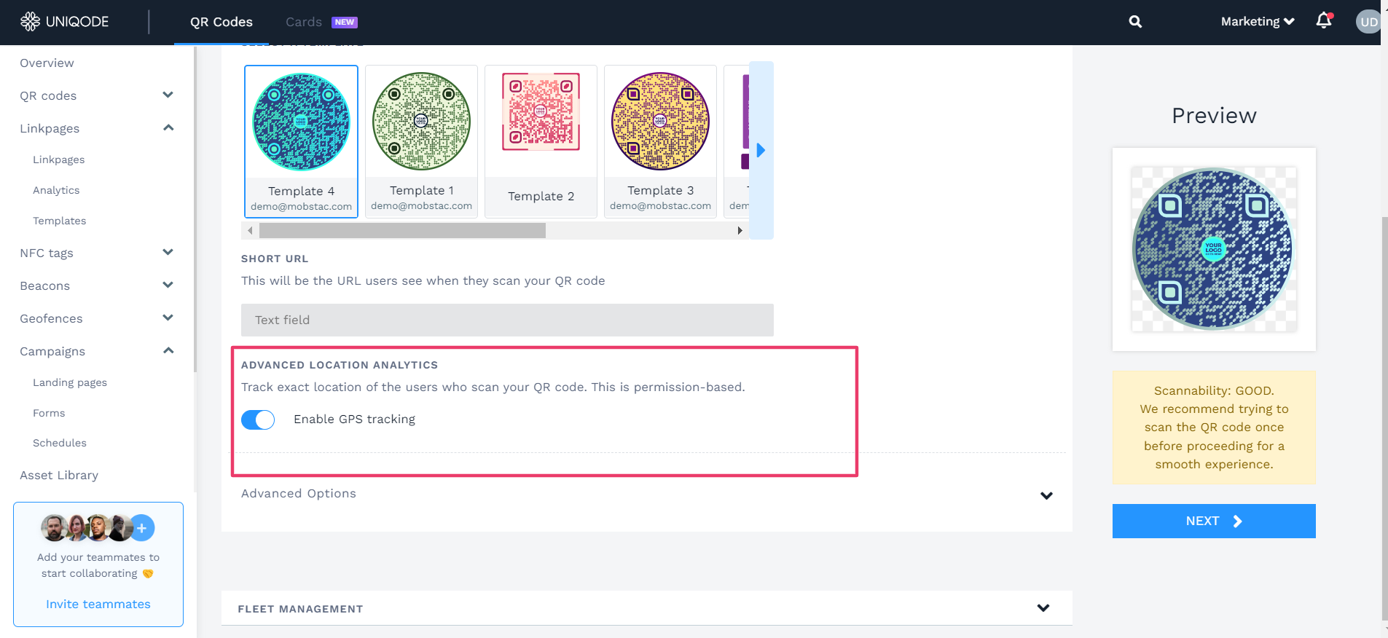Open Schedules in sidebar
Viewport: 1388px width, 638px height.
point(60,443)
